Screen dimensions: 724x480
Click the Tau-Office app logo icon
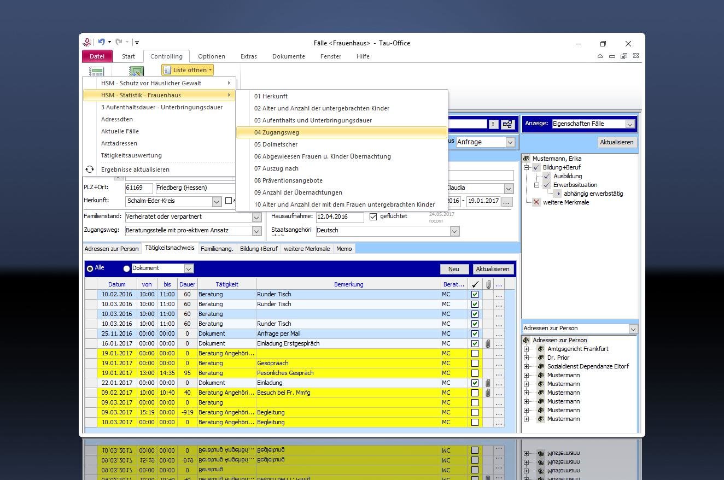87,42
